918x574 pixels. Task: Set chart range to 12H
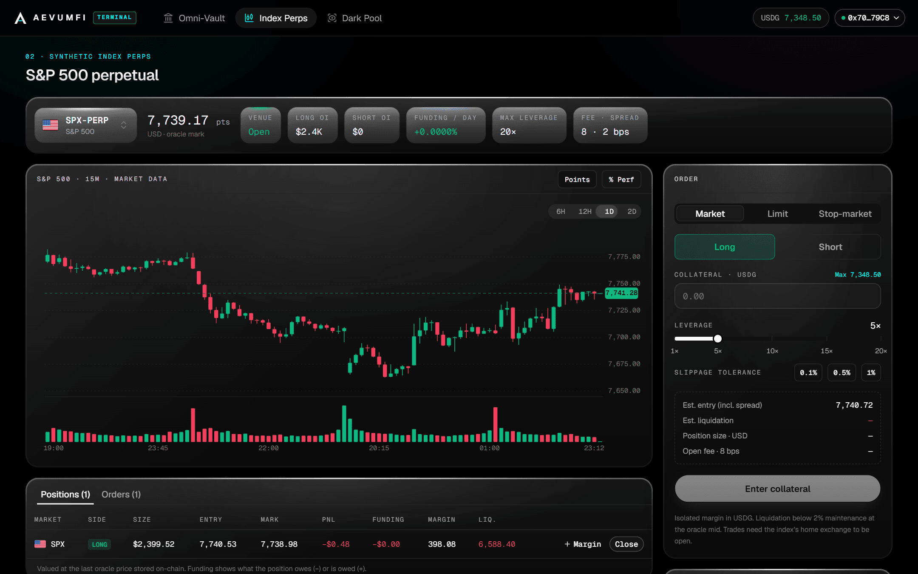pos(585,211)
